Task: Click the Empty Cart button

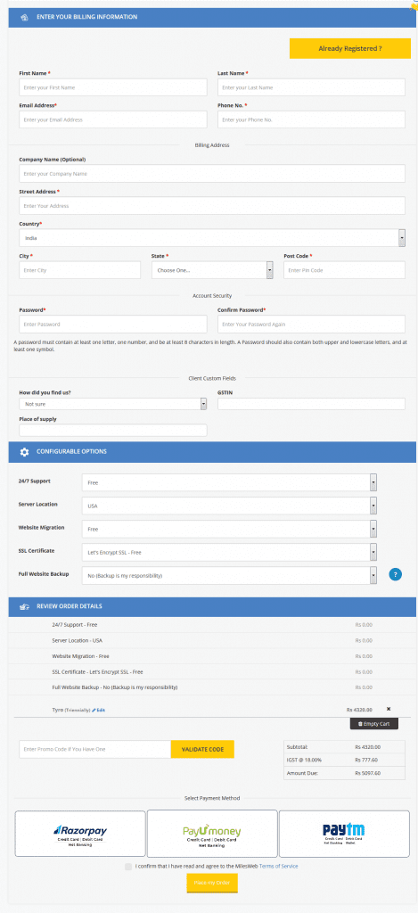Action: [x=373, y=724]
